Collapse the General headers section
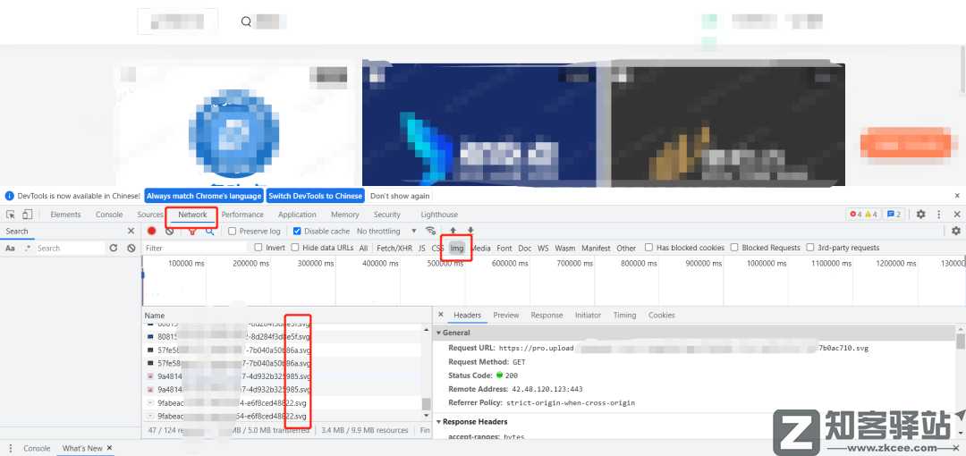This screenshot has width=966, height=456. [439, 333]
